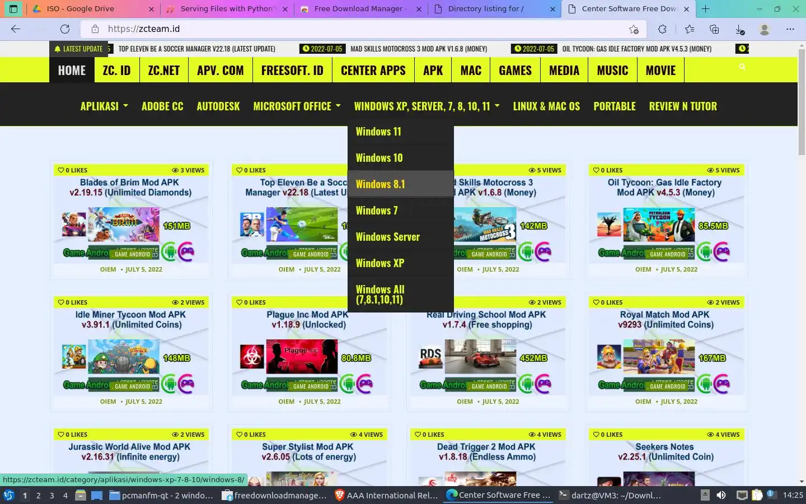Image resolution: width=806 pixels, height=504 pixels.
Task: Open the FREESOFT. ID nav link
Action: click(x=292, y=70)
